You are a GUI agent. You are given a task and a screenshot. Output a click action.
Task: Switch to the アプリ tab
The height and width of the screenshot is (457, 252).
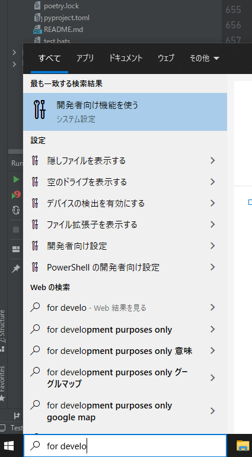pos(85,58)
